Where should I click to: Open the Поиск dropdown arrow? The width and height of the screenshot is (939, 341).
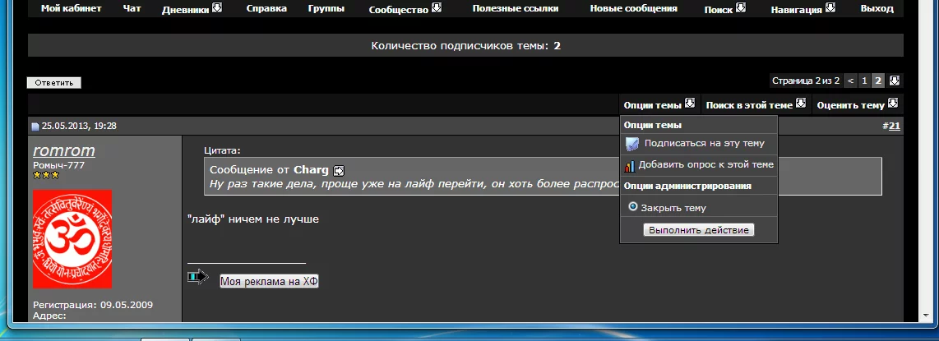coord(741,7)
